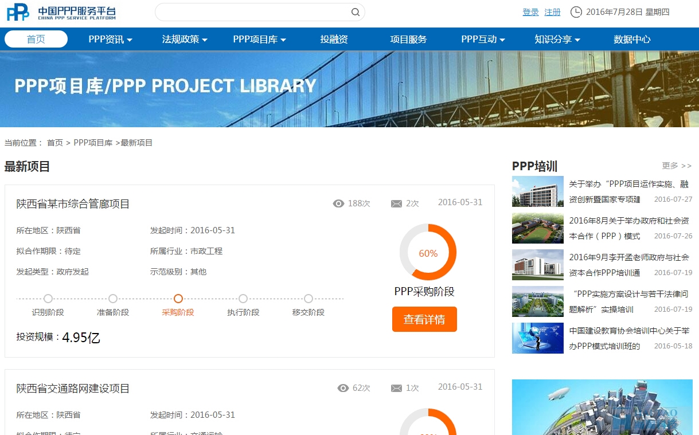This screenshot has height=435, width=699.
Task: Click the China PPP Service Platform logo
Action: point(61,12)
